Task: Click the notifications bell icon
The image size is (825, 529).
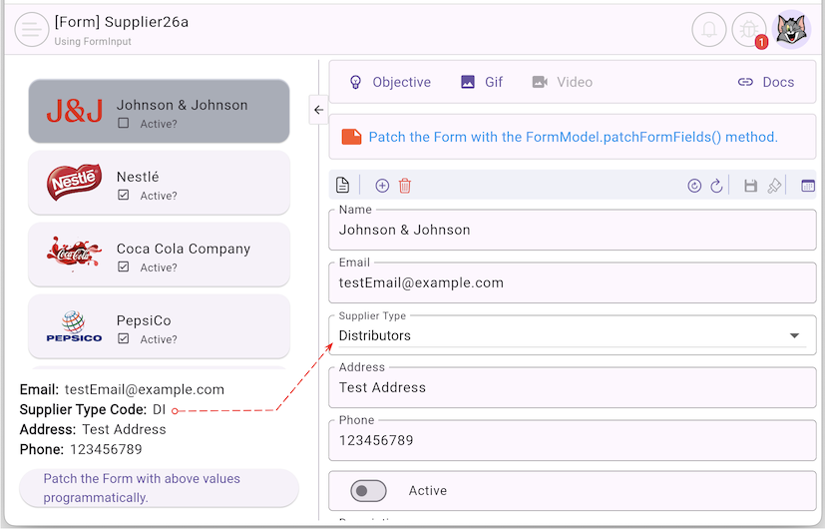Action: click(x=708, y=30)
